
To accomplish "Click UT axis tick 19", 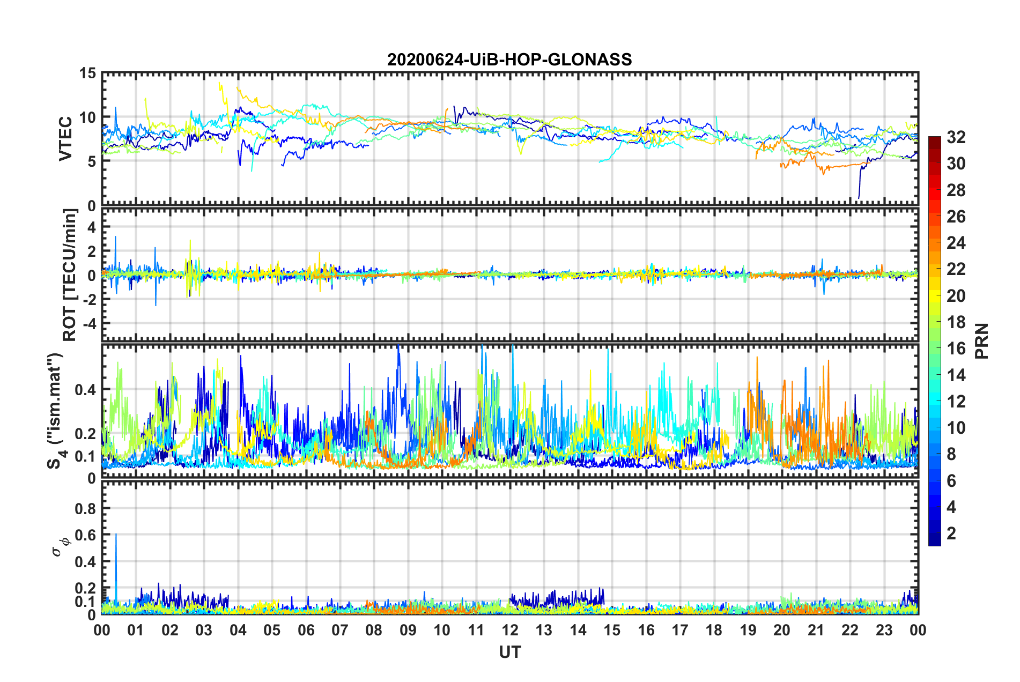I will 748,630.
